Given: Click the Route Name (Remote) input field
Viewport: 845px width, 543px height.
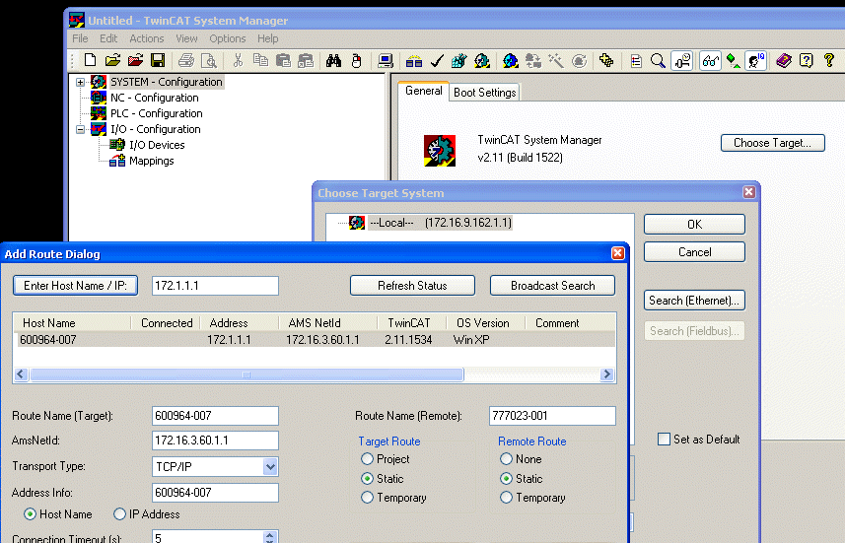Looking at the screenshot, I should pos(552,416).
